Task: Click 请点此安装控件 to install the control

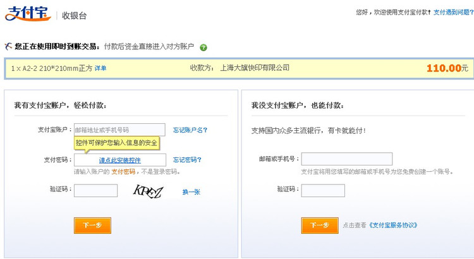Action: coord(120,160)
